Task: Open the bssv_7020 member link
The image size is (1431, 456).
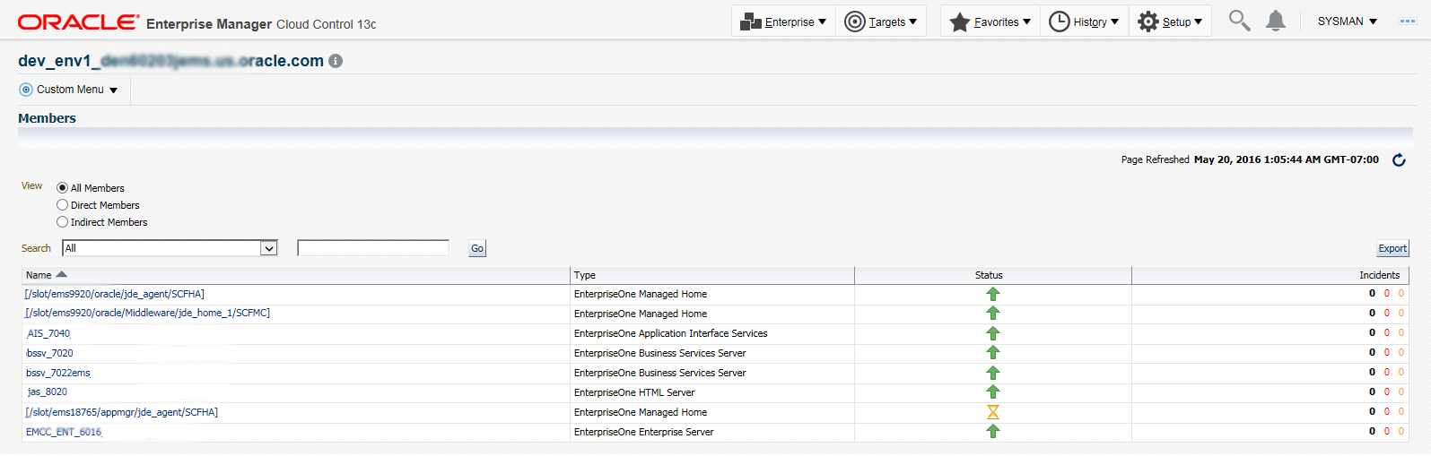Action: (49, 353)
